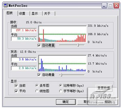Click the receive current 157.1 kbits/s field
121x108 pixels.
[x=24, y=30]
